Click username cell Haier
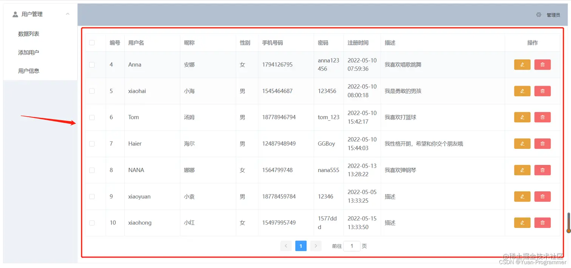 135,144
